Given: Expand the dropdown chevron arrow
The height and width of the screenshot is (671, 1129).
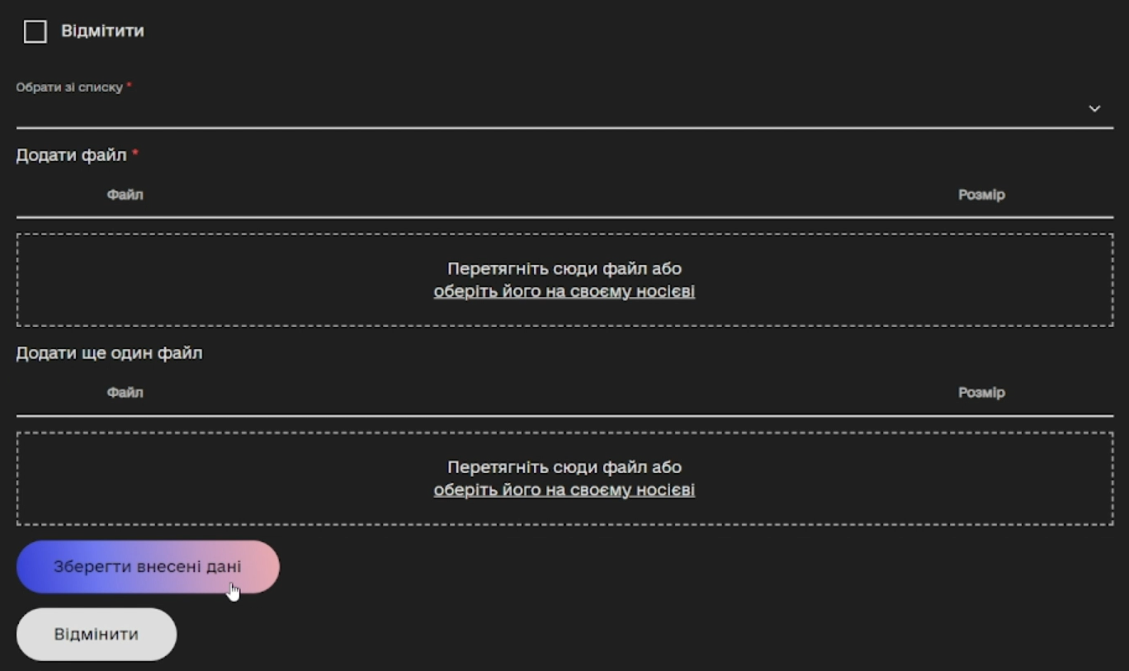Looking at the screenshot, I should point(1094,109).
